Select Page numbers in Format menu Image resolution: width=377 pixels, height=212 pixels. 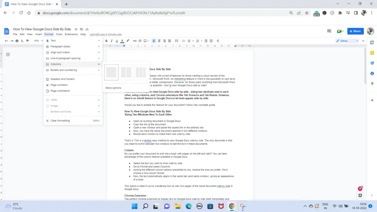click(x=73, y=85)
